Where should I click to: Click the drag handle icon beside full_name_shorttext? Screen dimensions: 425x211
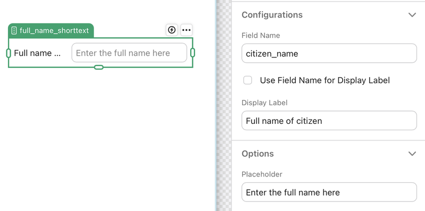click(14, 30)
